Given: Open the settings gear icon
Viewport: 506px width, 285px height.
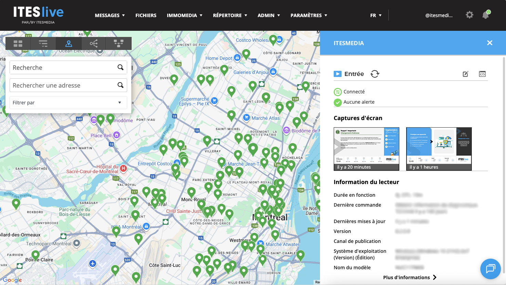Looking at the screenshot, I should click(469, 15).
